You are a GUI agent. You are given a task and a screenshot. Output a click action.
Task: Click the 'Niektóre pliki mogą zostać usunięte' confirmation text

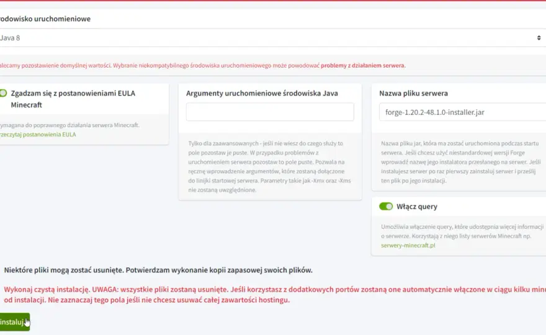tap(158, 270)
